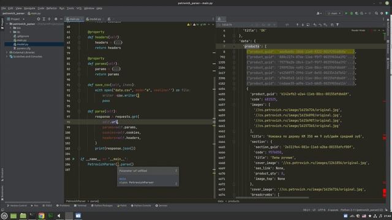This screenshot has height=220, width=392.
Task: Select pyvenv.cfg in the project tree
Action: pyautogui.click(x=22, y=48)
